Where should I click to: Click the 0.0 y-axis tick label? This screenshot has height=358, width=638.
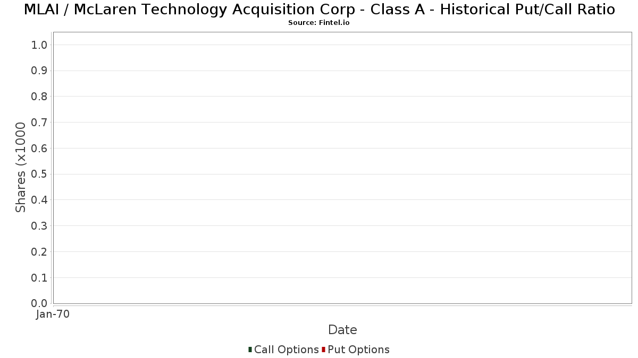pos(40,303)
